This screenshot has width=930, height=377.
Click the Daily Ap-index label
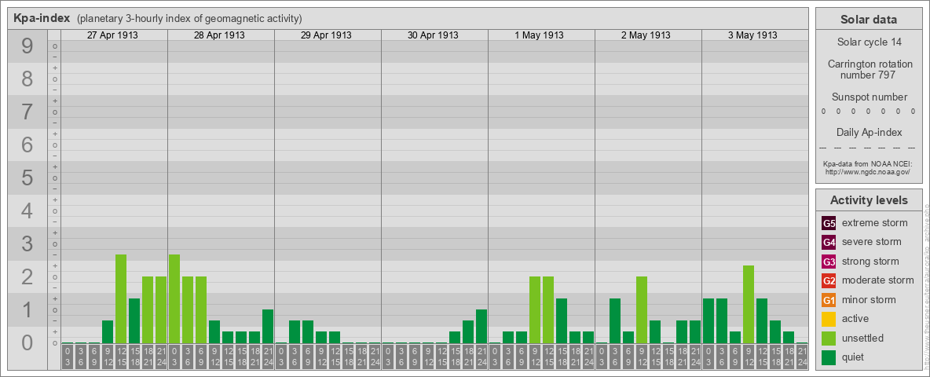tap(868, 132)
